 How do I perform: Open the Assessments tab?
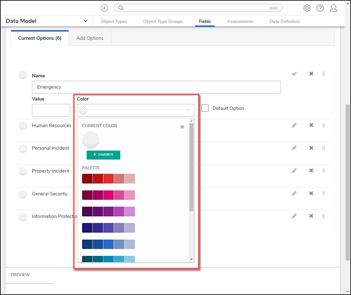click(x=240, y=21)
